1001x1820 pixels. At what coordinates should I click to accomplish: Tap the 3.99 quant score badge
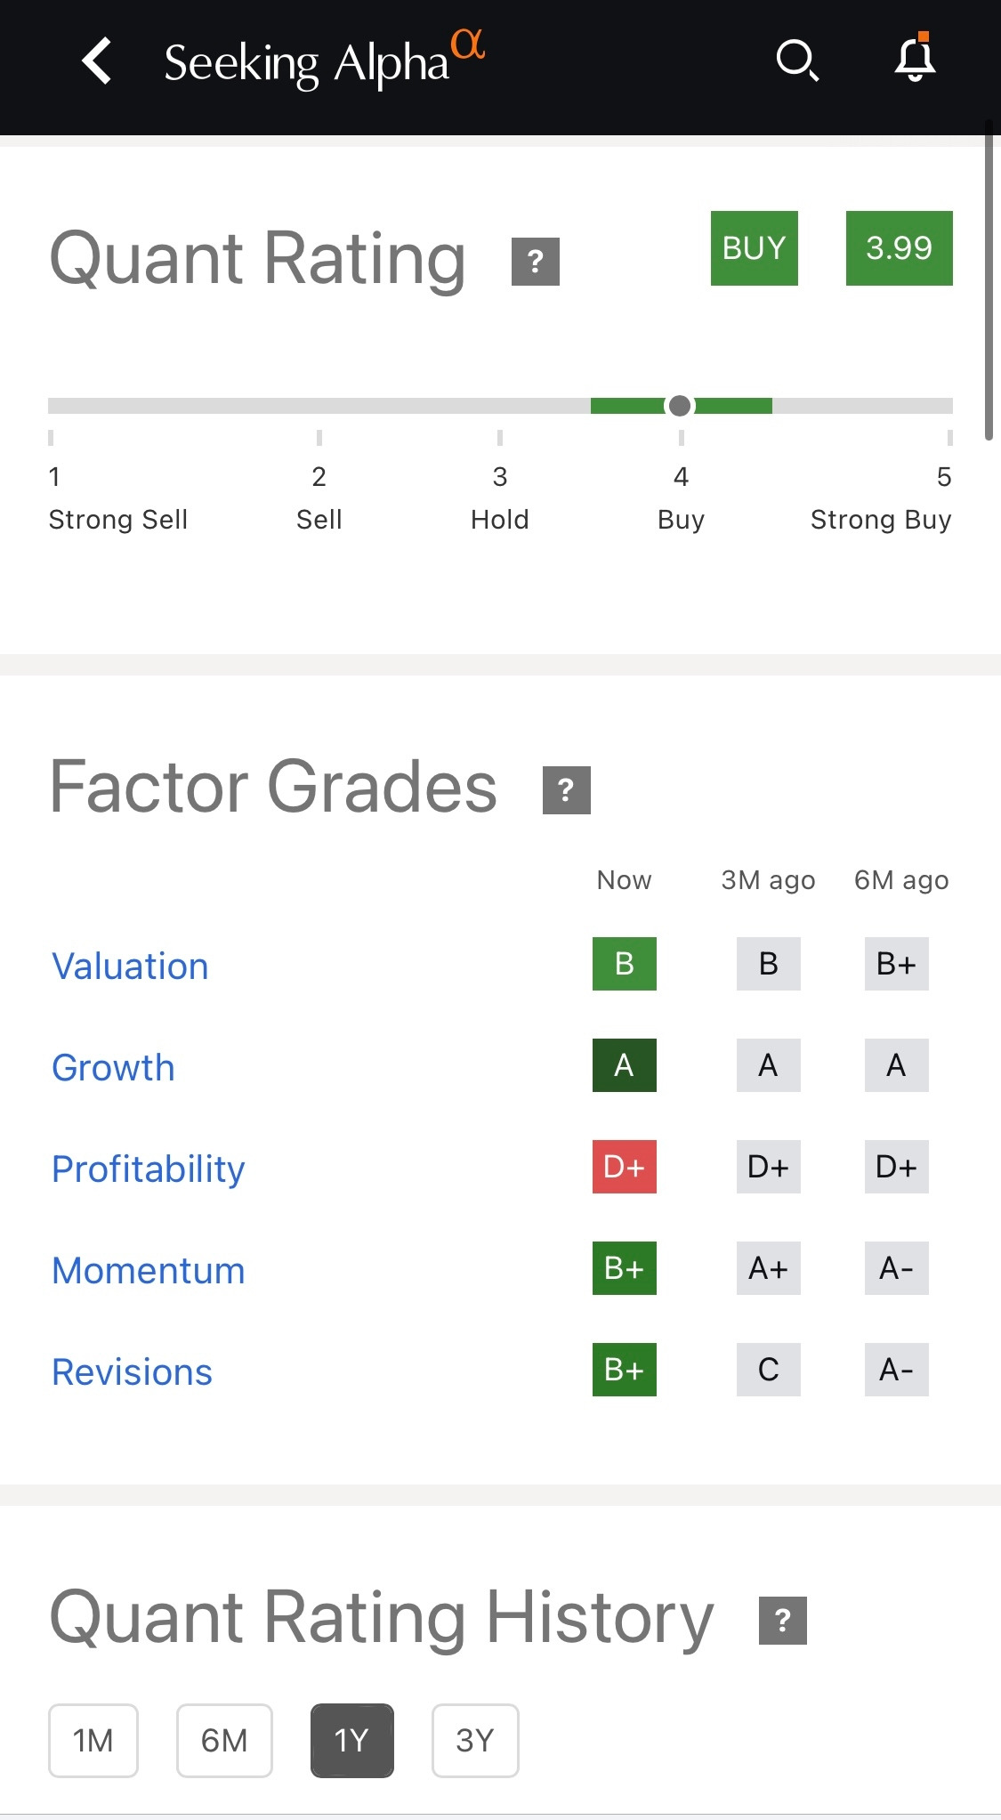pyautogui.click(x=899, y=248)
